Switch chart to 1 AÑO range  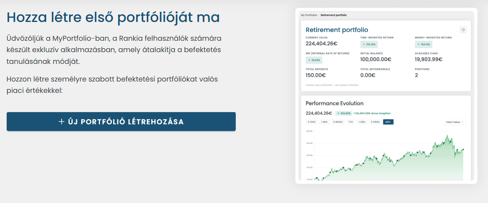coord(362,122)
